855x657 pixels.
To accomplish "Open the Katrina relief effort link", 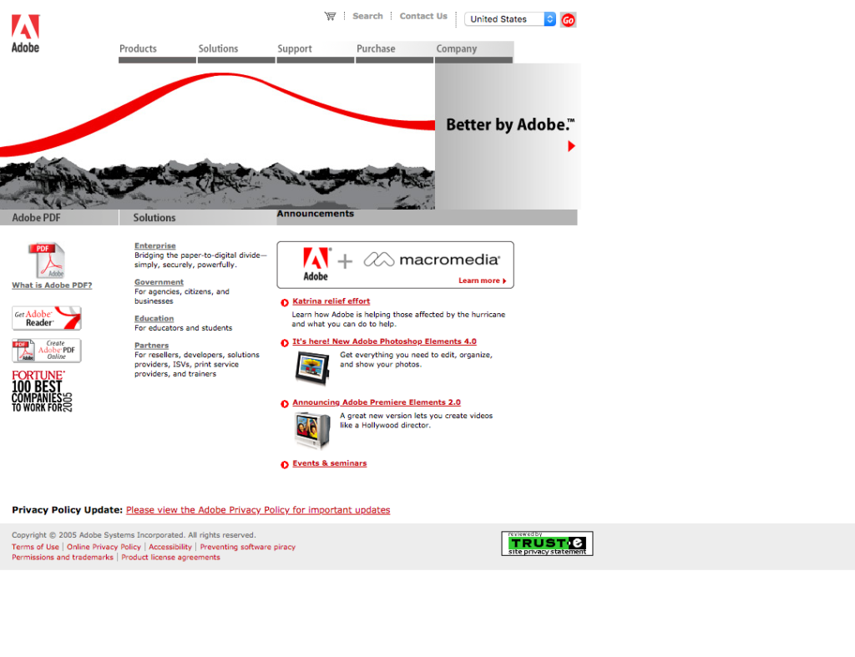I will (x=331, y=301).
